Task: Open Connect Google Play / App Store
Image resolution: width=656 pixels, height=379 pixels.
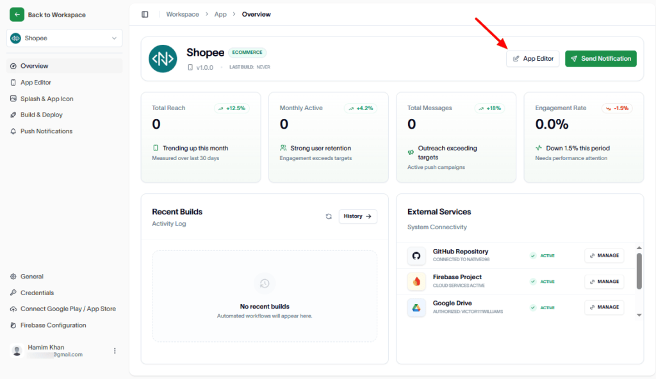Action: click(65, 309)
